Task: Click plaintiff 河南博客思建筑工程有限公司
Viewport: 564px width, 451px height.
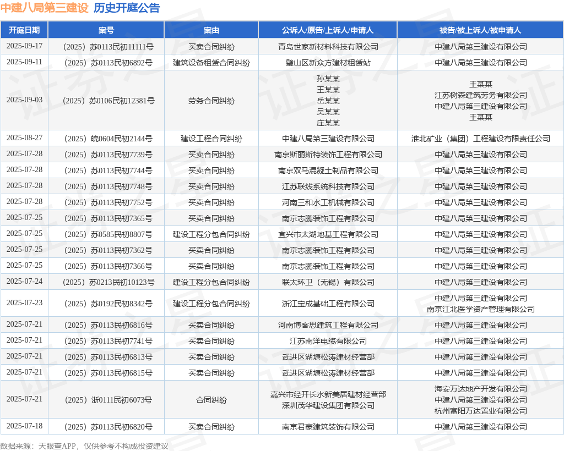Action: pyautogui.click(x=328, y=325)
